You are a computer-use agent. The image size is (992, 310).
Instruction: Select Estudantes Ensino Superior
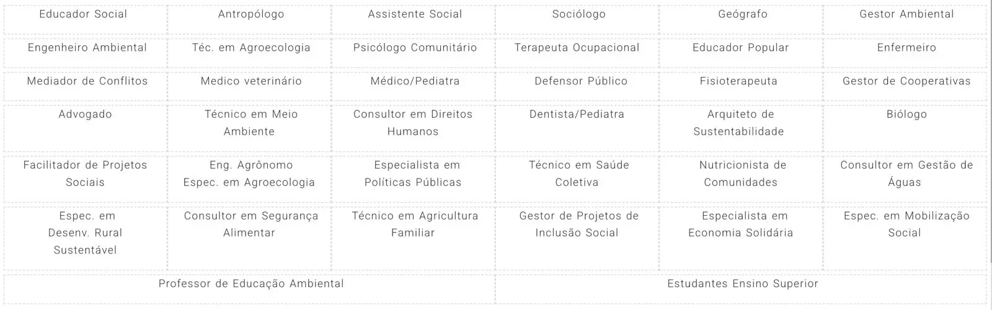click(743, 284)
